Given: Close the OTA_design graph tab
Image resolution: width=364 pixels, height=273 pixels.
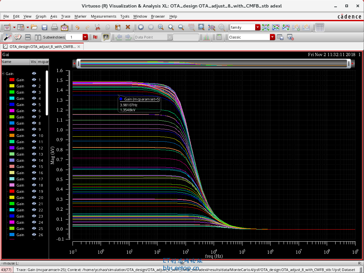Looking at the screenshot, I should pyautogui.click(x=79, y=47).
